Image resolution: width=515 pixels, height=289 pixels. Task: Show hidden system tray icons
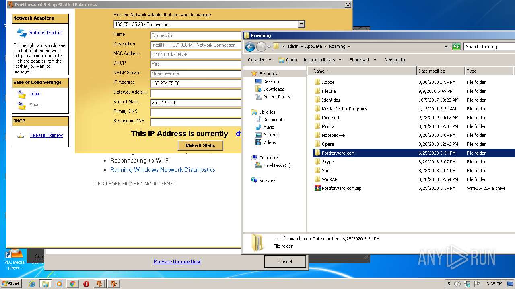pyautogui.click(x=449, y=284)
